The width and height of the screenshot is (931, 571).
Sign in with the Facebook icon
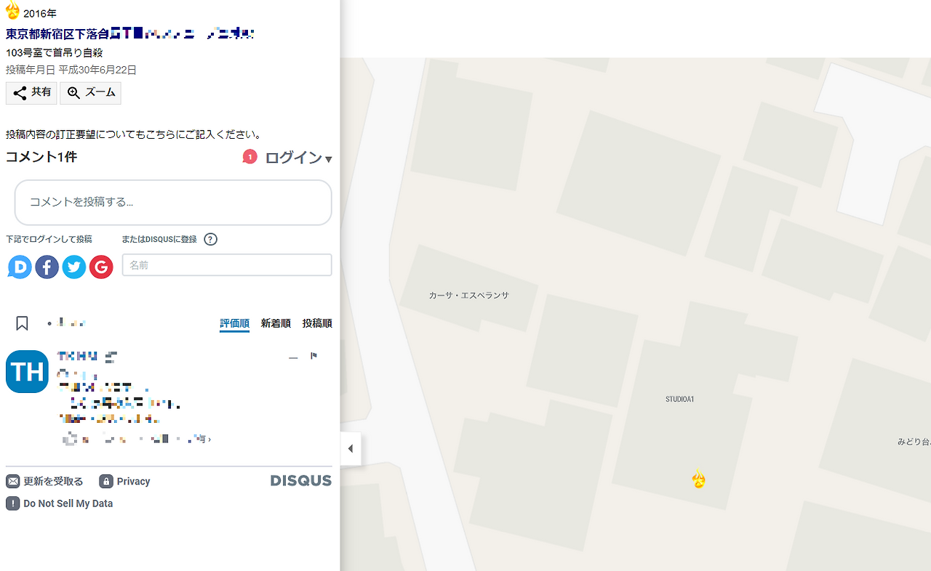click(47, 267)
